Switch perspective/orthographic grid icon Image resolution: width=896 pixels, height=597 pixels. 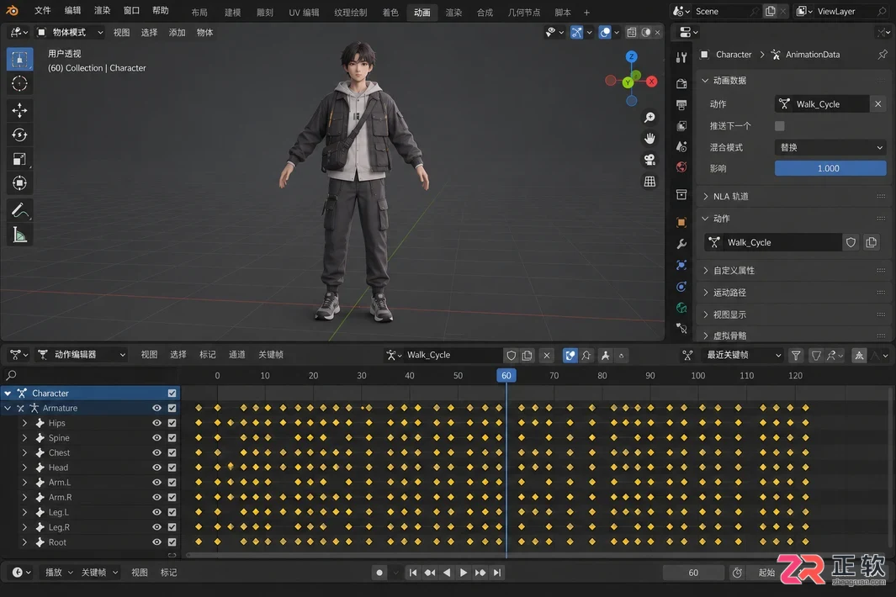649,182
